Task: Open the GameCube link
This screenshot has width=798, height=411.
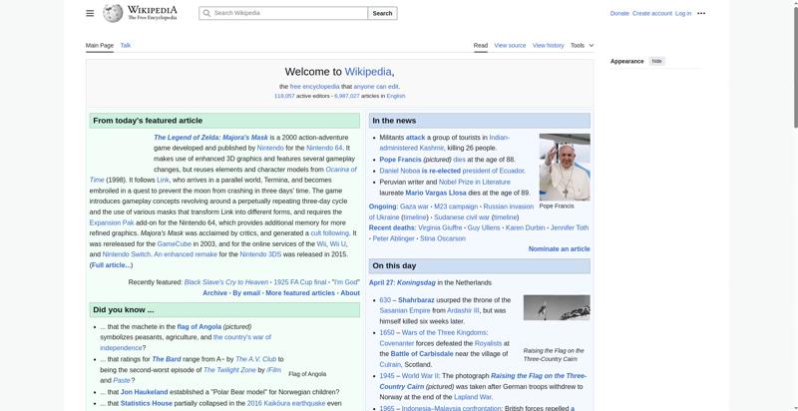Action: (174, 243)
